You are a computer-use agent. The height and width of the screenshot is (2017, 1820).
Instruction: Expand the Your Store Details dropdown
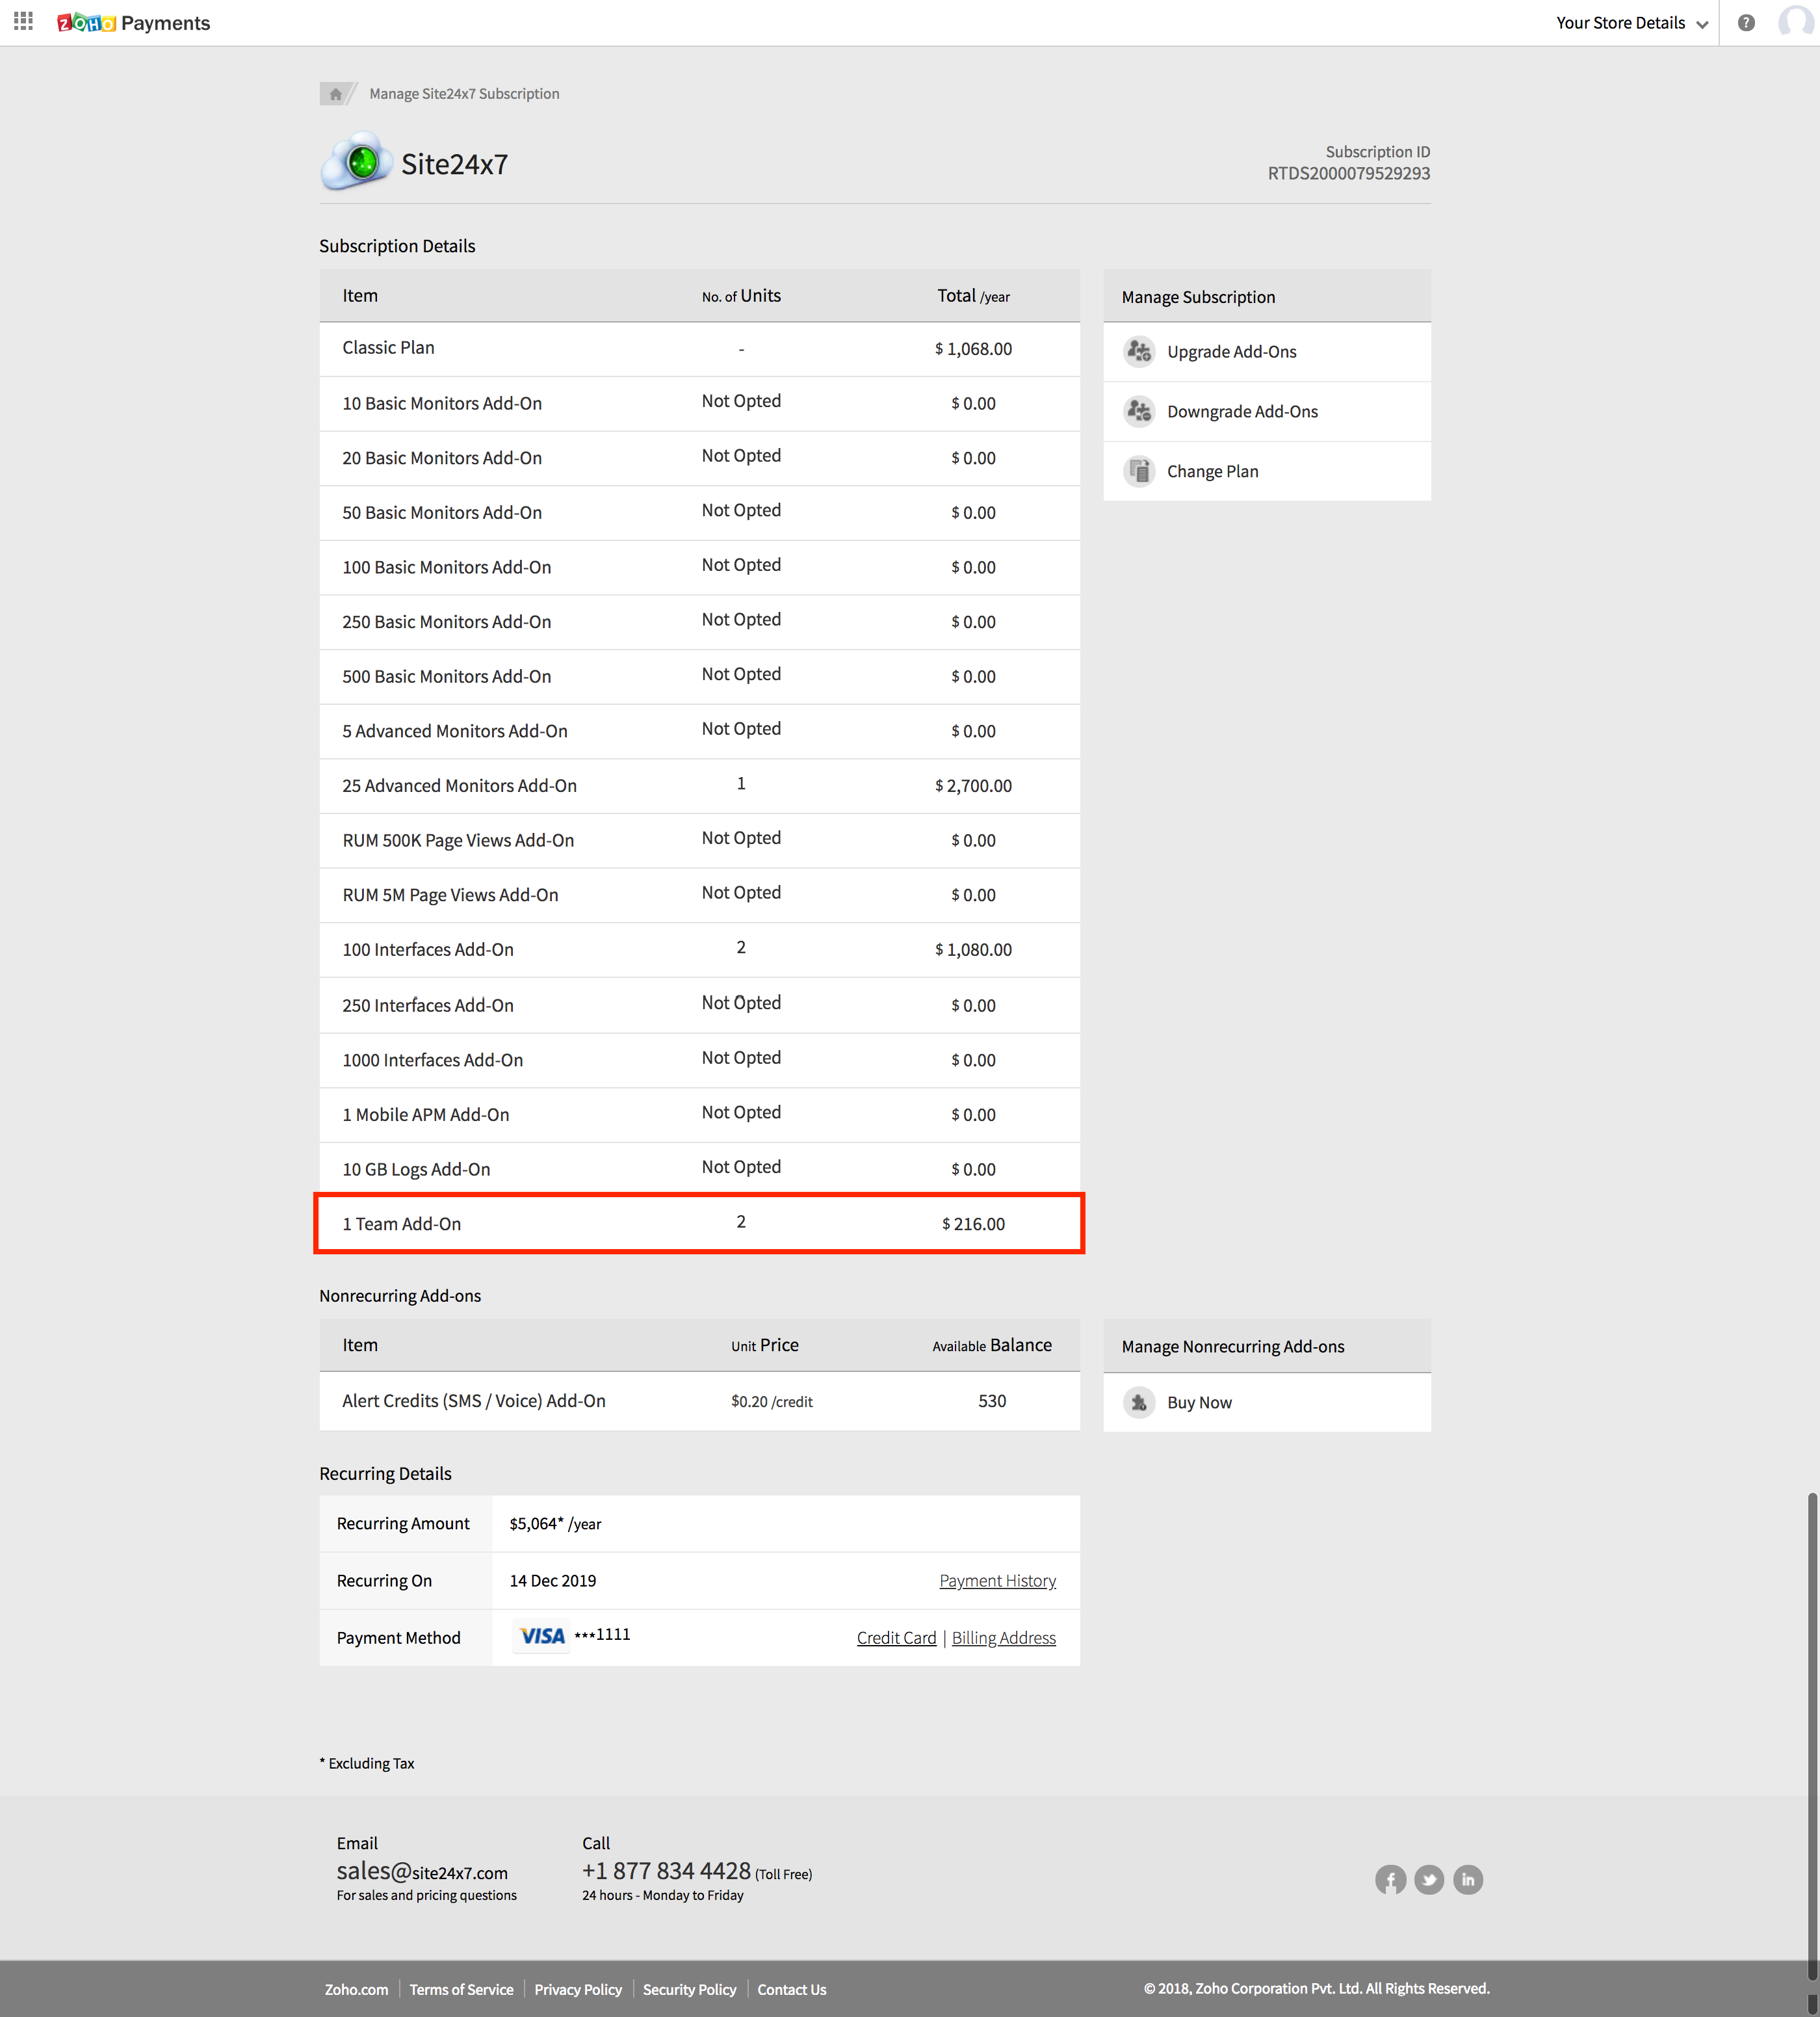pos(1631,23)
